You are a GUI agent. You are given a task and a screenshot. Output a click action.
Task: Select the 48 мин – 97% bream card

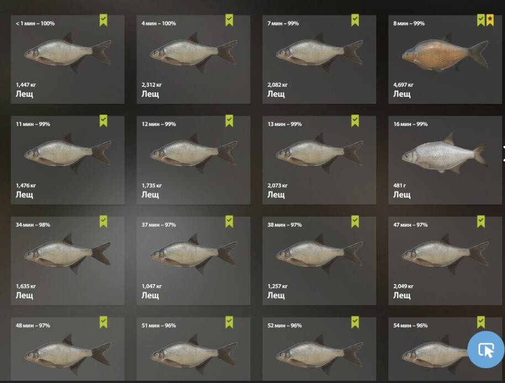[x=67, y=349]
